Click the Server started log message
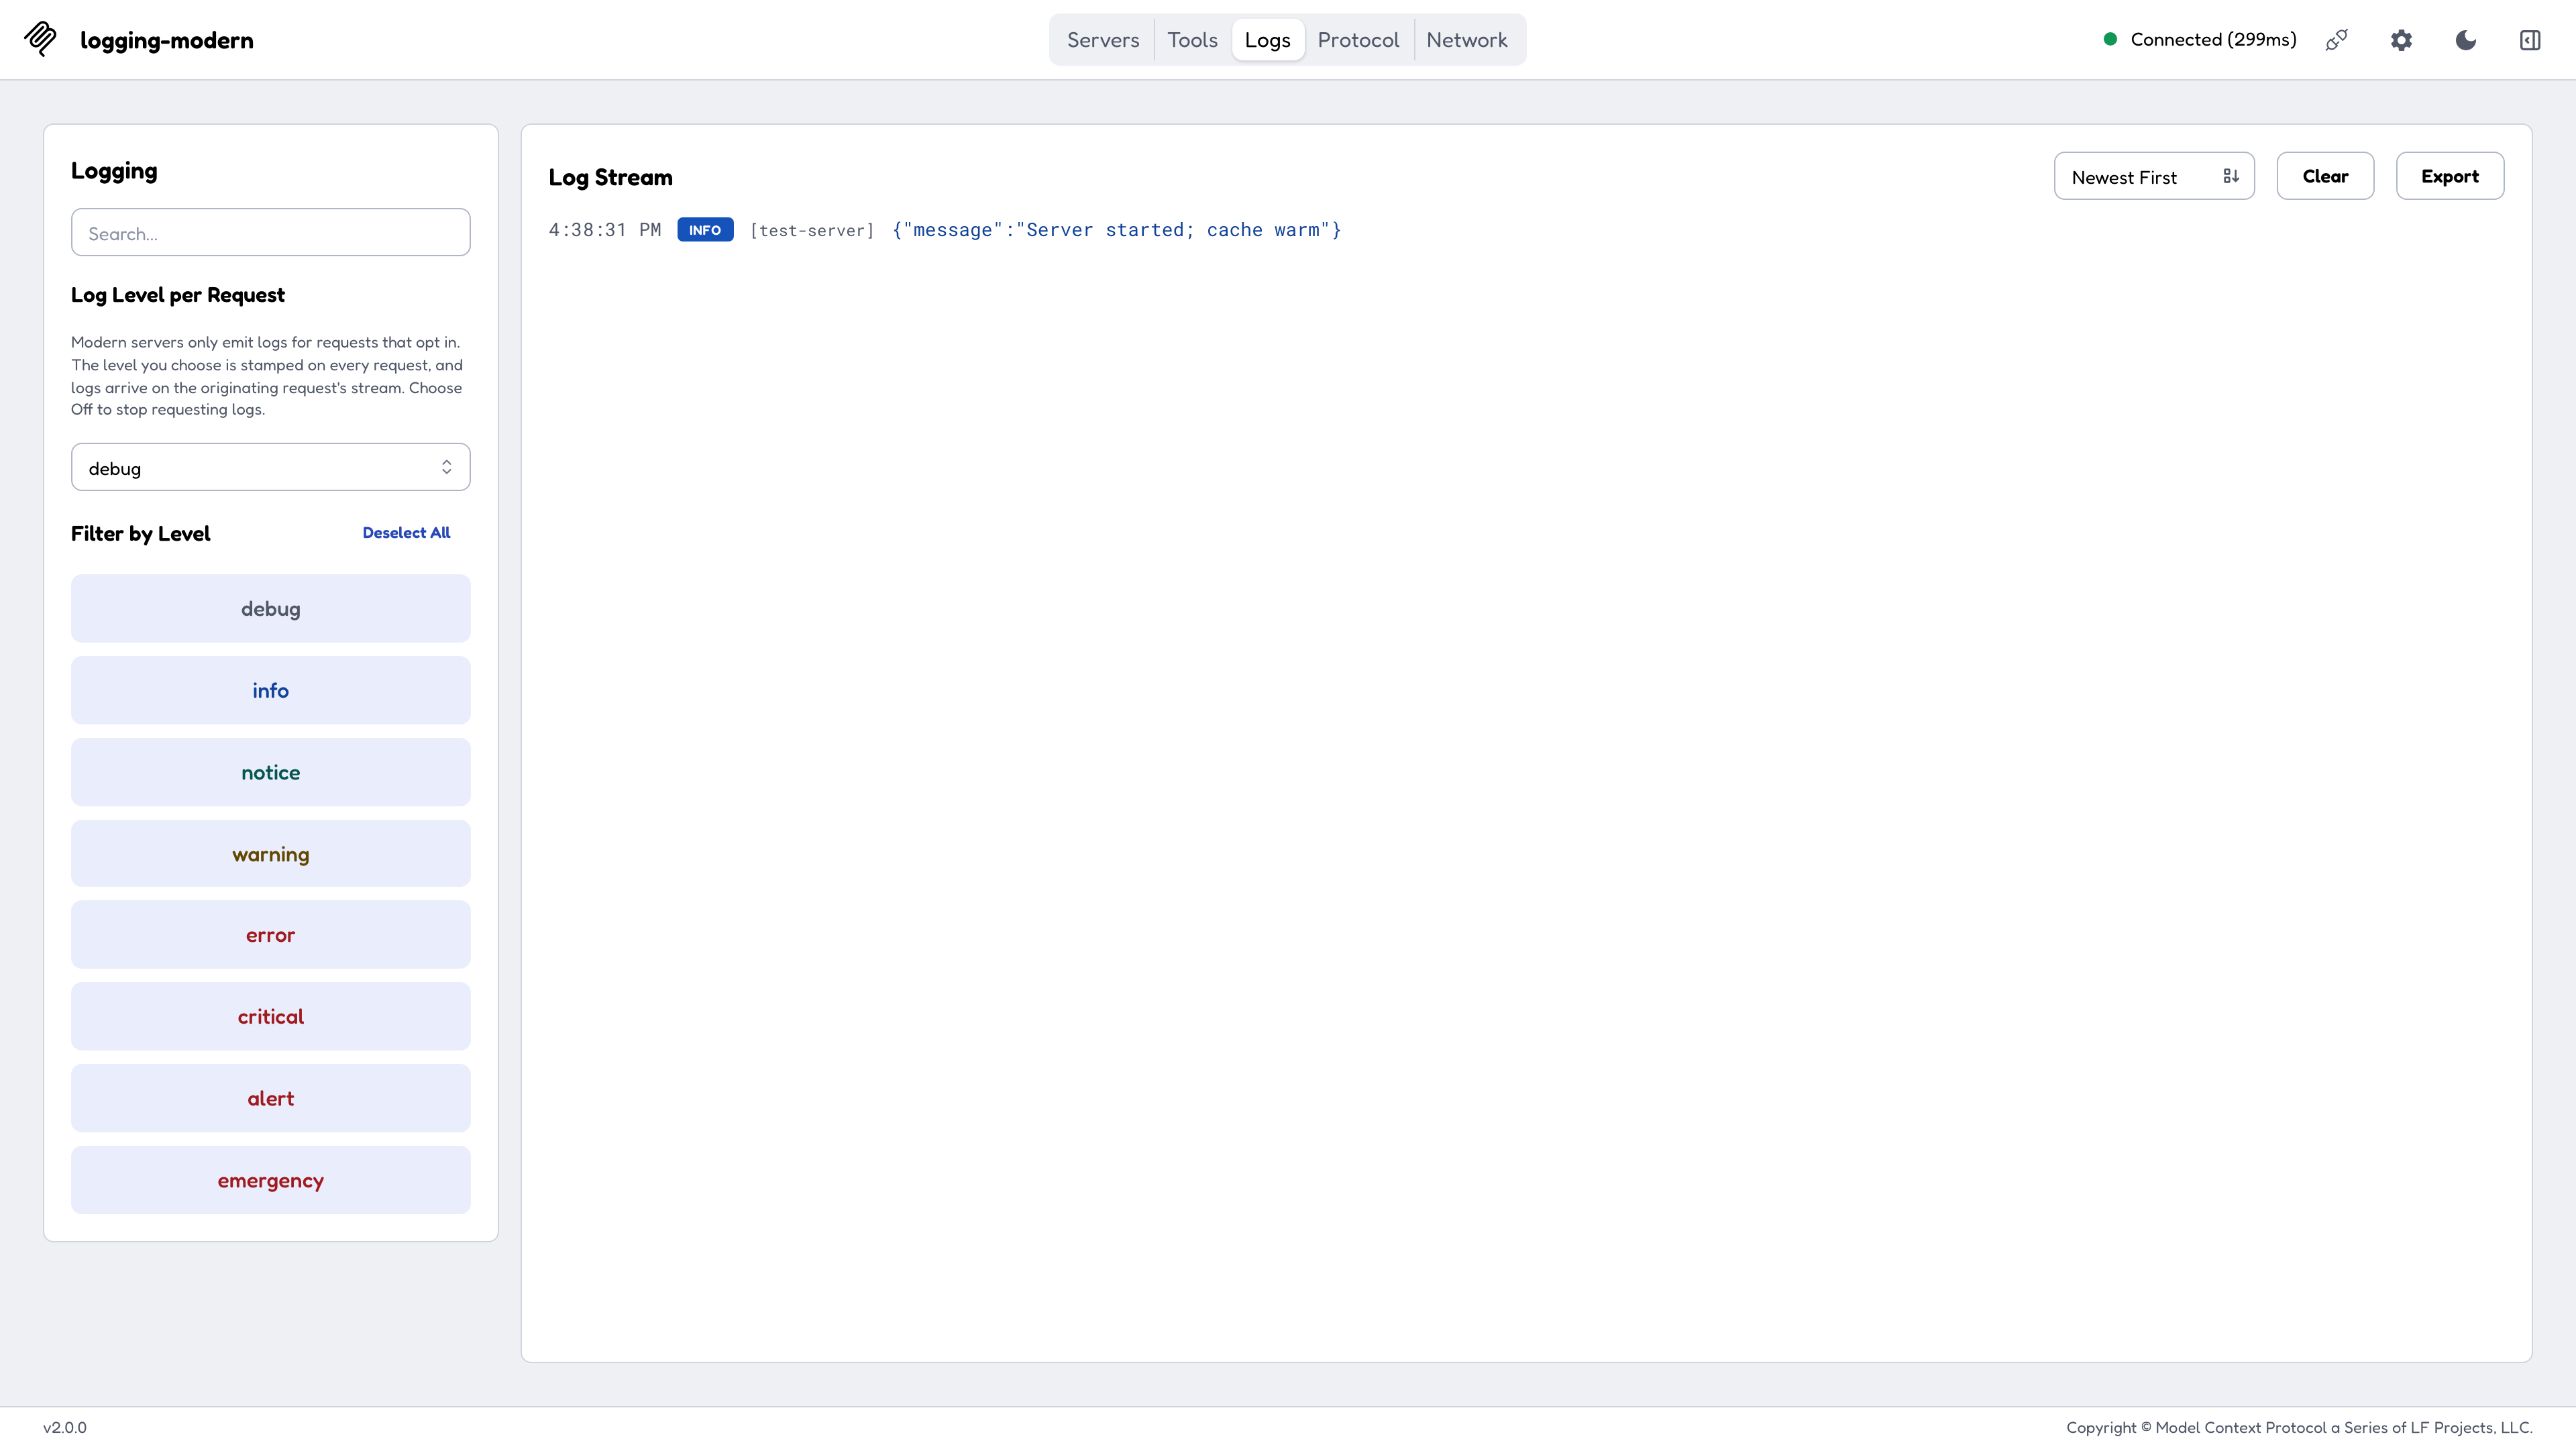This screenshot has height=1449, width=2576. [x=1117, y=230]
